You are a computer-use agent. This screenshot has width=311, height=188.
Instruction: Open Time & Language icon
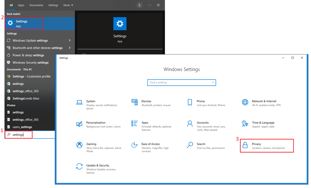point(245,124)
